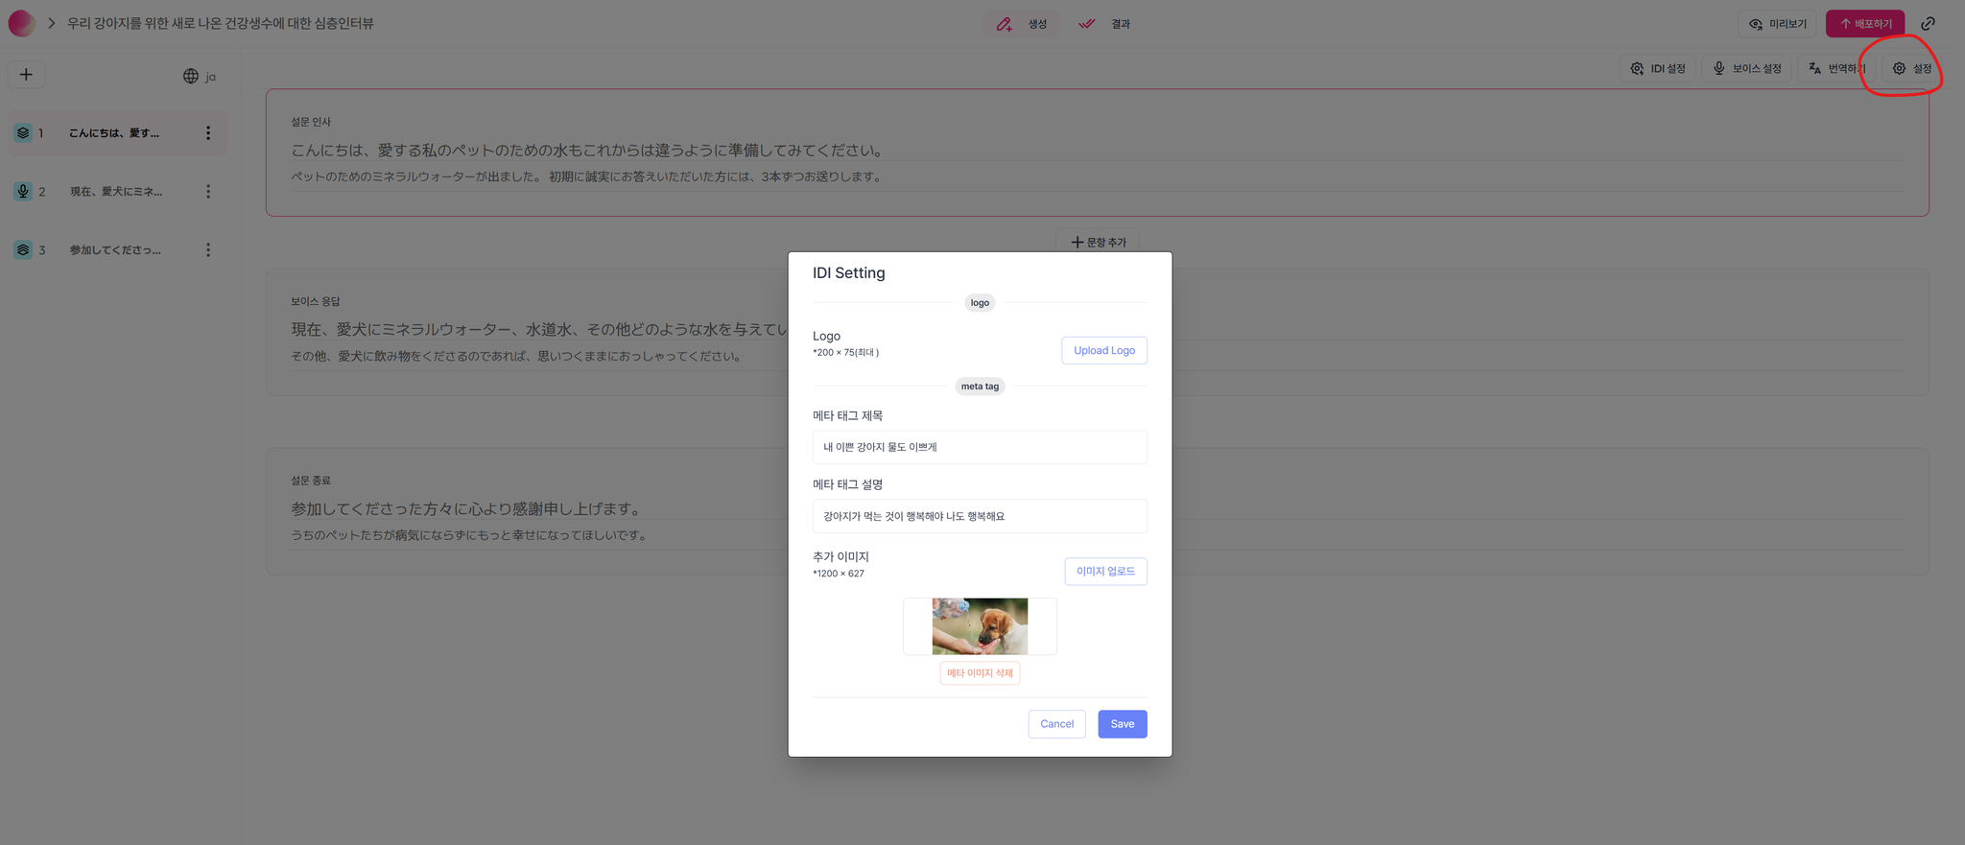Screen dimensions: 1965x845
Task: Click the copy link chain icon
Action: pos(1928,24)
